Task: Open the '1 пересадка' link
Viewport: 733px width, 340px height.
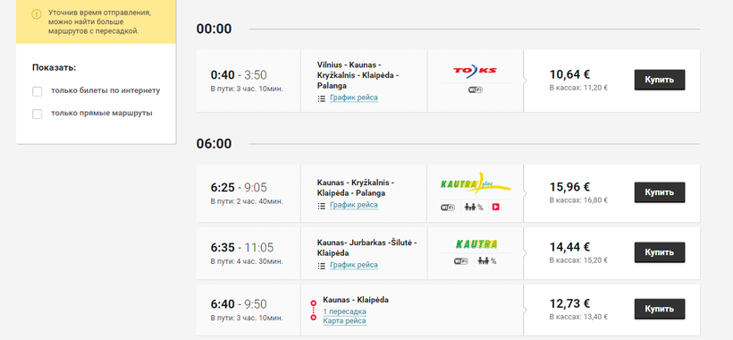Action: tap(344, 311)
